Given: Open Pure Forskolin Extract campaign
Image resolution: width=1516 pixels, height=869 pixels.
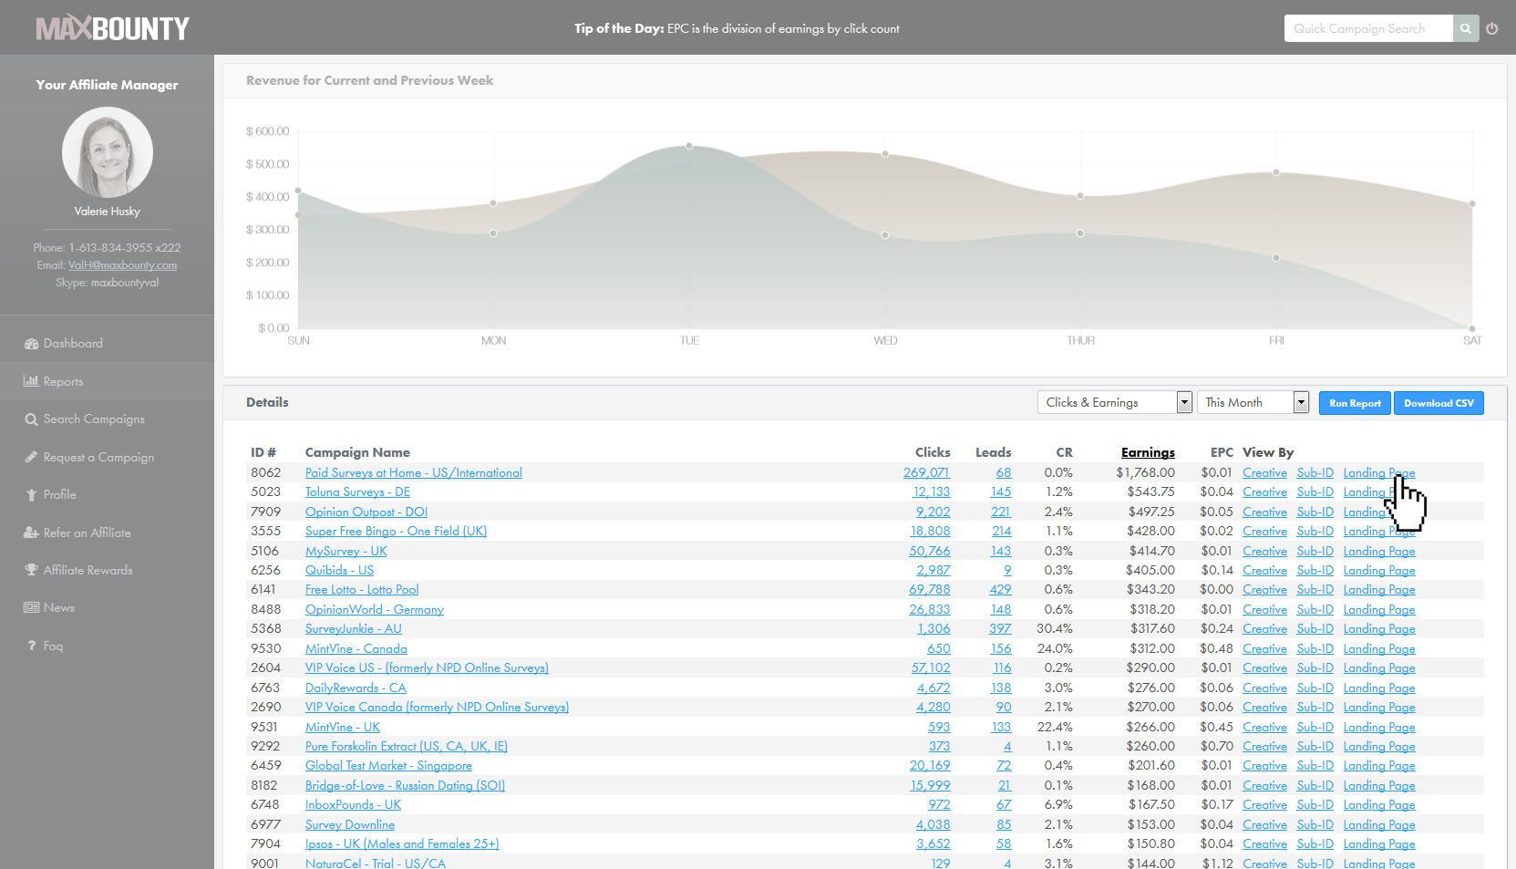Looking at the screenshot, I should click(407, 746).
